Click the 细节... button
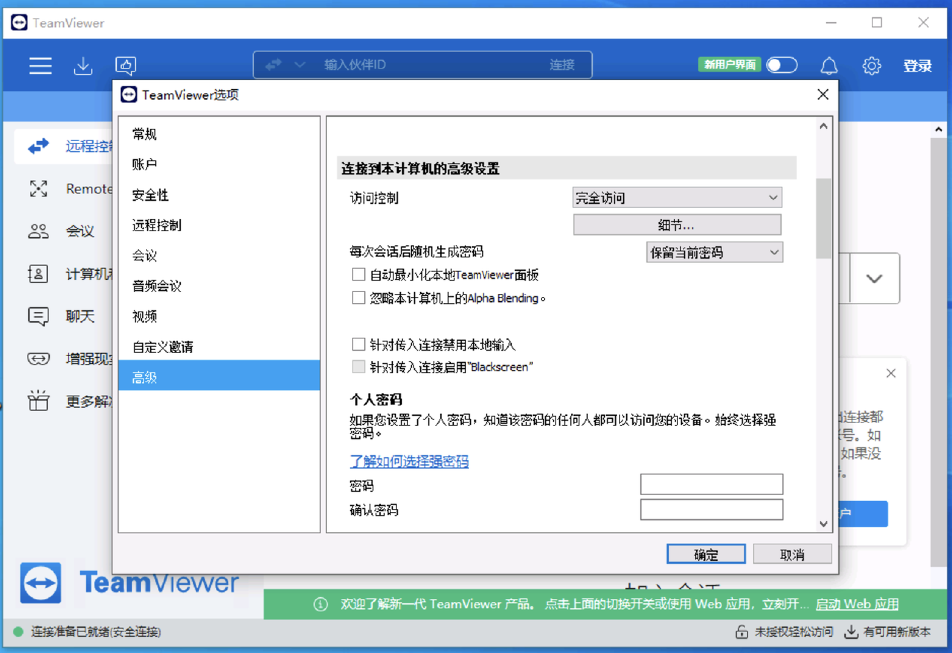 (x=677, y=225)
